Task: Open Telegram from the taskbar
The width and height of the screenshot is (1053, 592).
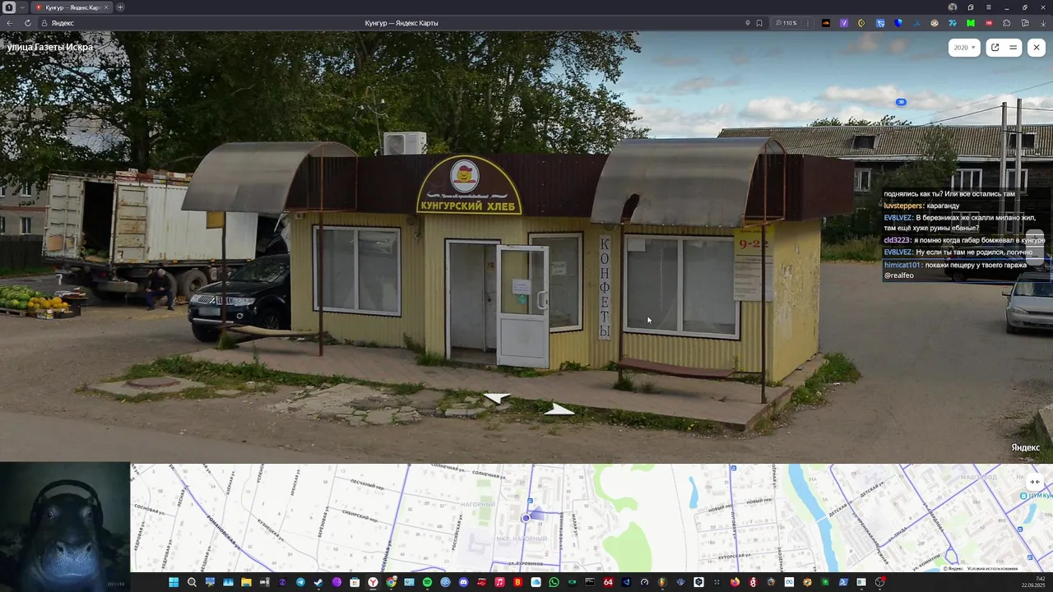Action: (300, 582)
